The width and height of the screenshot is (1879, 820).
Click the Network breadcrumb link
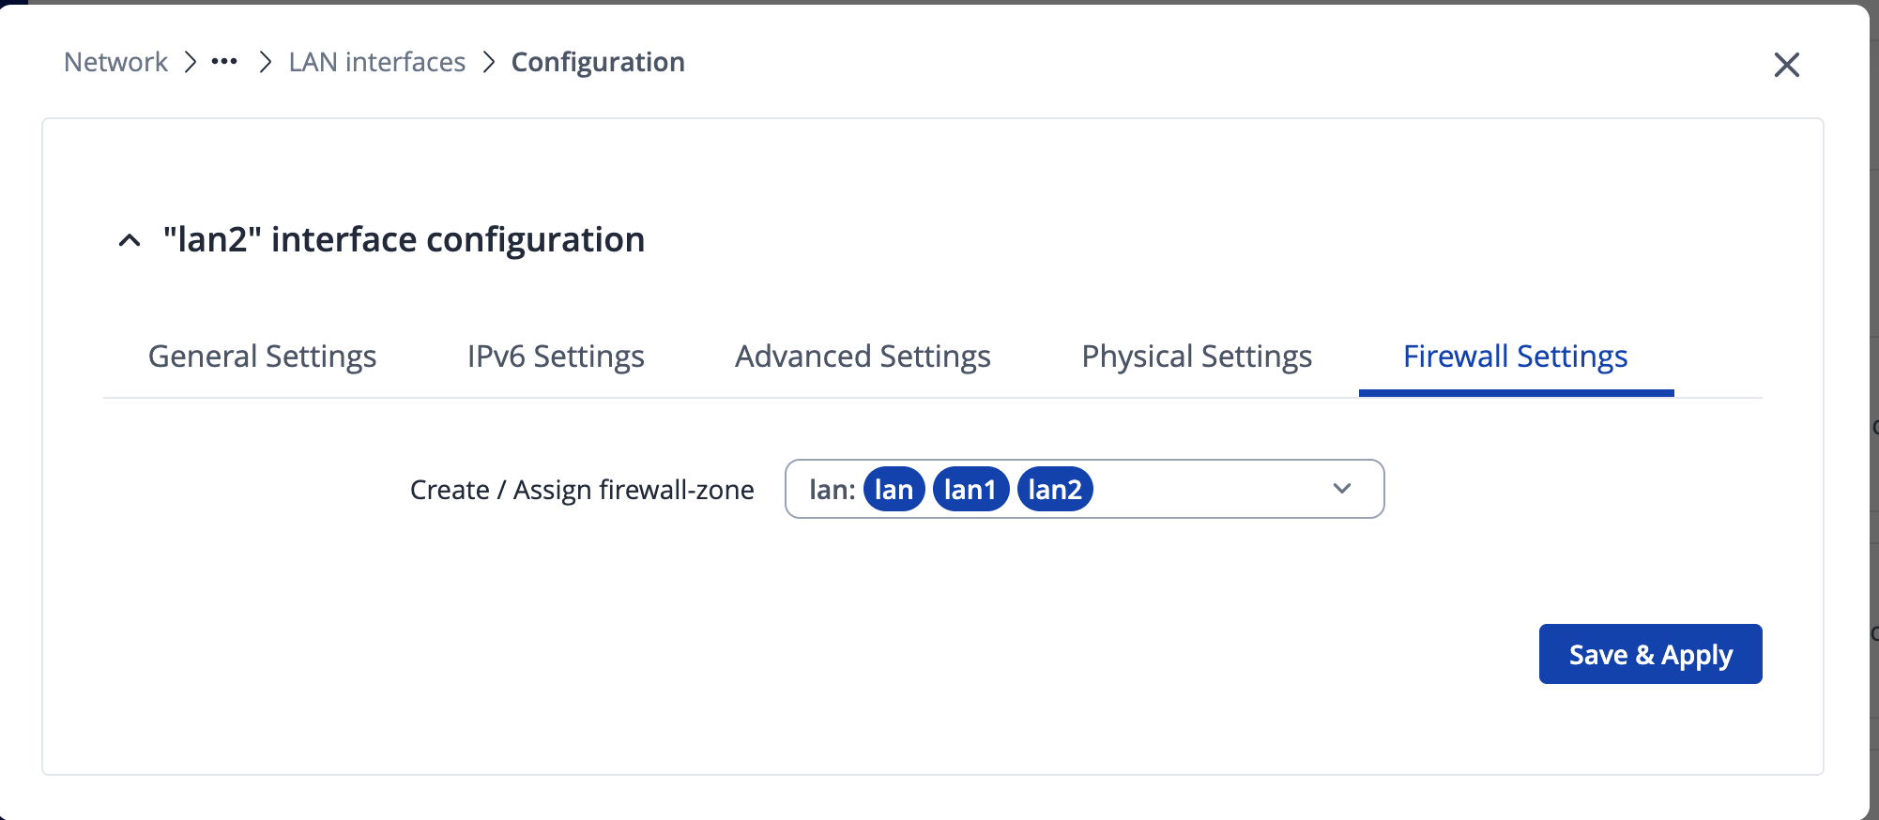[x=115, y=62]
